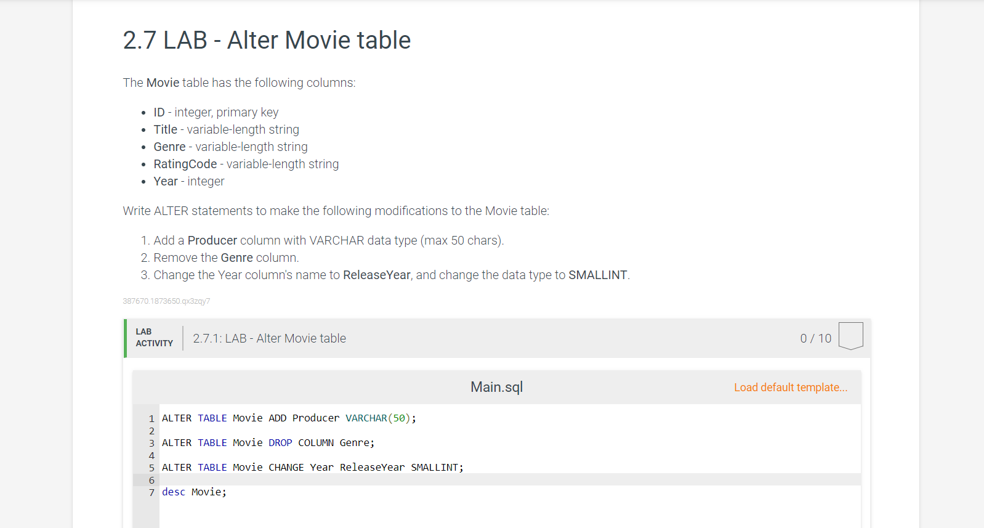The height and width of the screenshot is (528, 984).
Task: Click the 2.7.1 LAB activity title
Action: click(x=269, y=338)
